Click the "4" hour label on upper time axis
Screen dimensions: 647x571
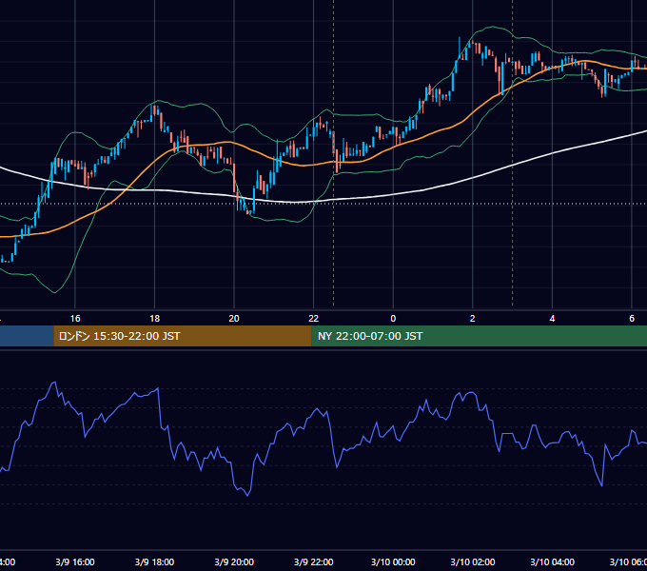[x=552, y=319]
